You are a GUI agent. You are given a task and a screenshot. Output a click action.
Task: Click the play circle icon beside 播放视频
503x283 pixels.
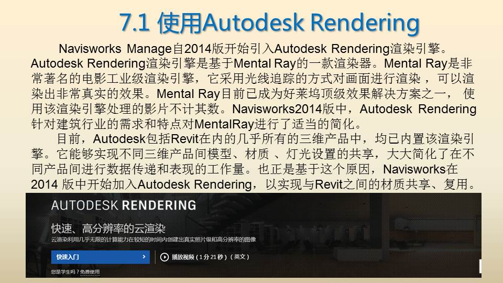coord(164,257)
